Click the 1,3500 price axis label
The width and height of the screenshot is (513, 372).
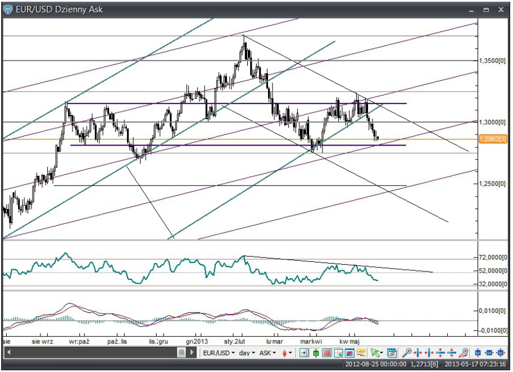coord(492,61)
